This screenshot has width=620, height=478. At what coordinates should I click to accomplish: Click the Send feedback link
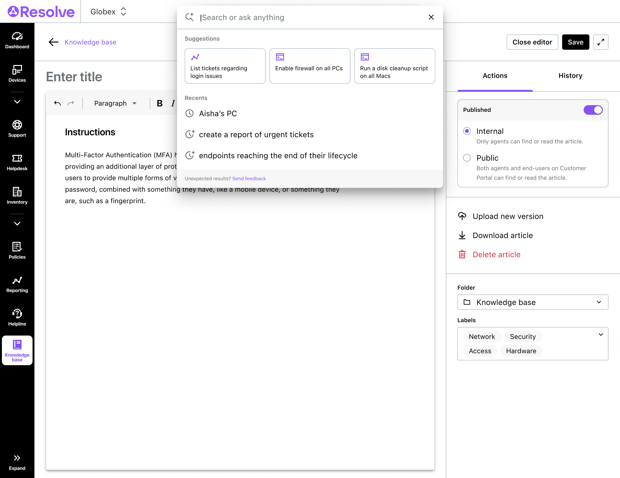coord(249,178)
